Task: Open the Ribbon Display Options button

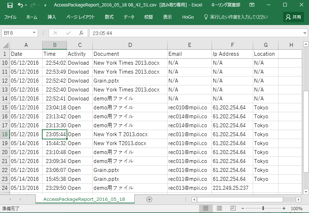Action: click(252, 5)
